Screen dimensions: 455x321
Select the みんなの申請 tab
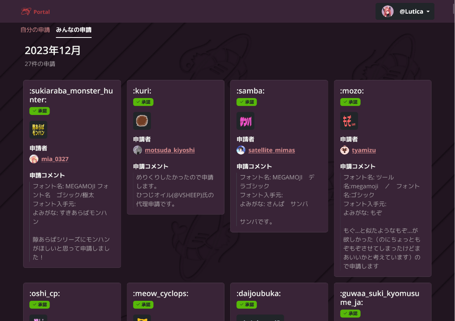[x=74, y=30]
